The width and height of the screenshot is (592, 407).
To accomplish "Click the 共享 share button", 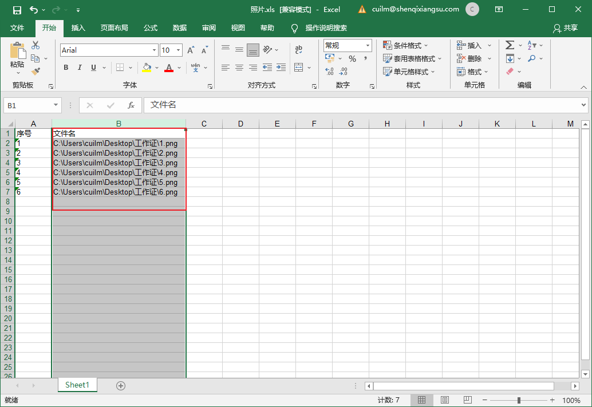I will click(x=566, y=28).
